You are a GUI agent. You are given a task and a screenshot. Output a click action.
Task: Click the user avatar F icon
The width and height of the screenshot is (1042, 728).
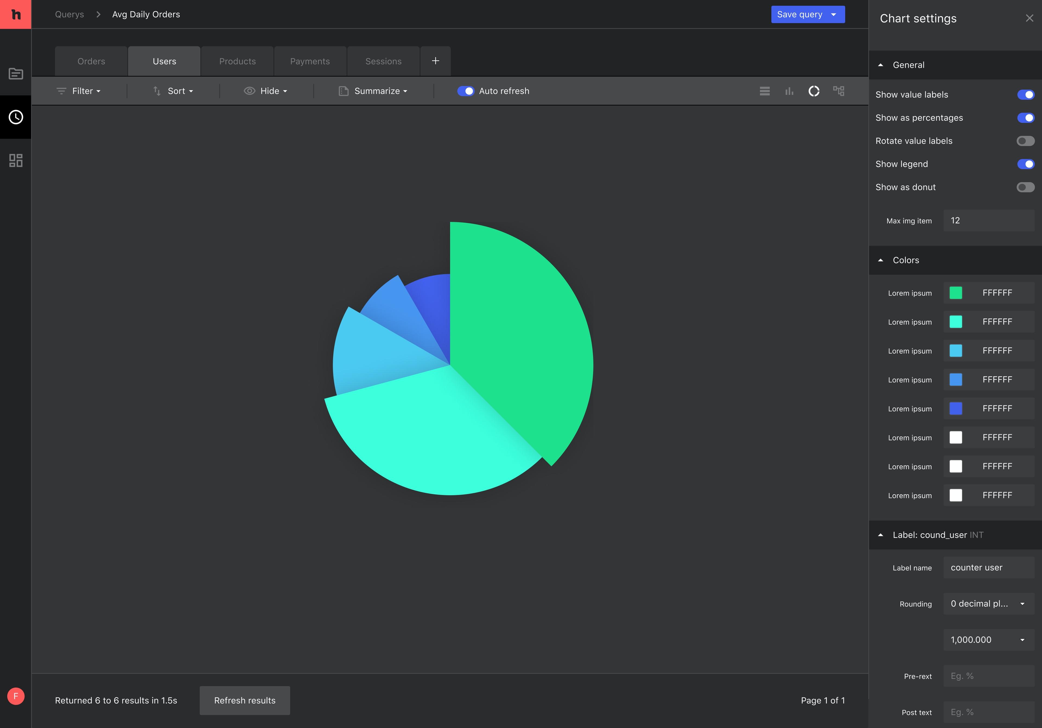[x=16, y=696]
